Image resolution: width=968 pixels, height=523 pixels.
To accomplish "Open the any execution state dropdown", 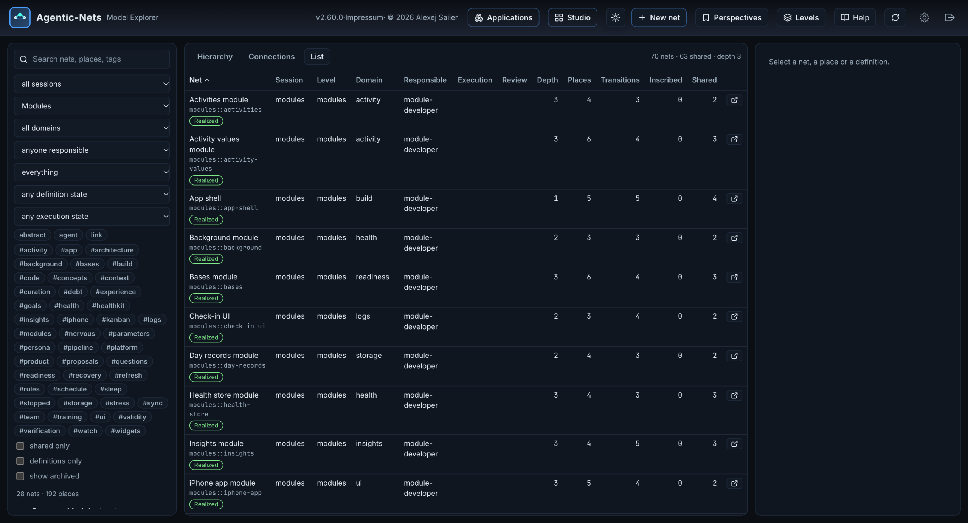I will tap(92, 216).
